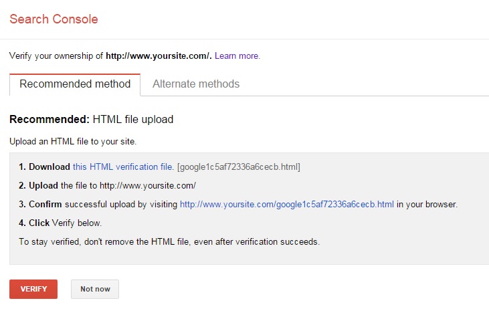Click the Not now button

point(95,289)
